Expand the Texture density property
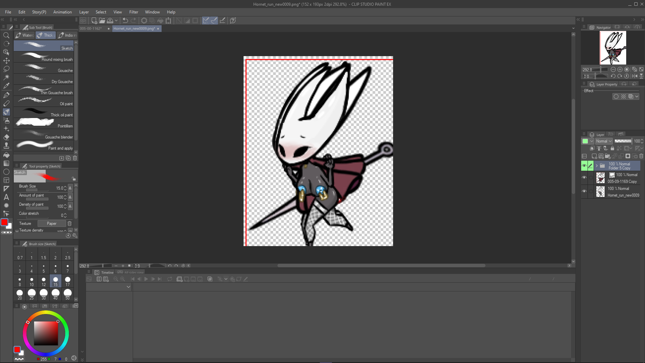This screenshot has width=645, height=363. click(17, 231)
